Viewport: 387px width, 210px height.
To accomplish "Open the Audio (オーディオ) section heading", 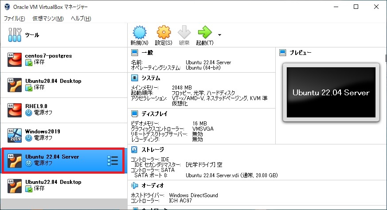I will 152,185.
